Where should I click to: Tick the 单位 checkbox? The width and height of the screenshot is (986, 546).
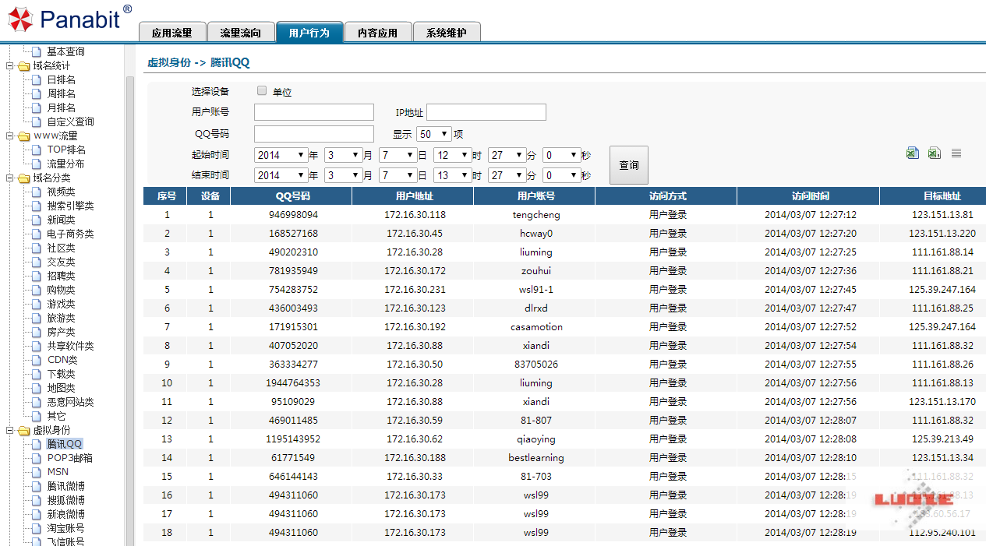(262, 90)
